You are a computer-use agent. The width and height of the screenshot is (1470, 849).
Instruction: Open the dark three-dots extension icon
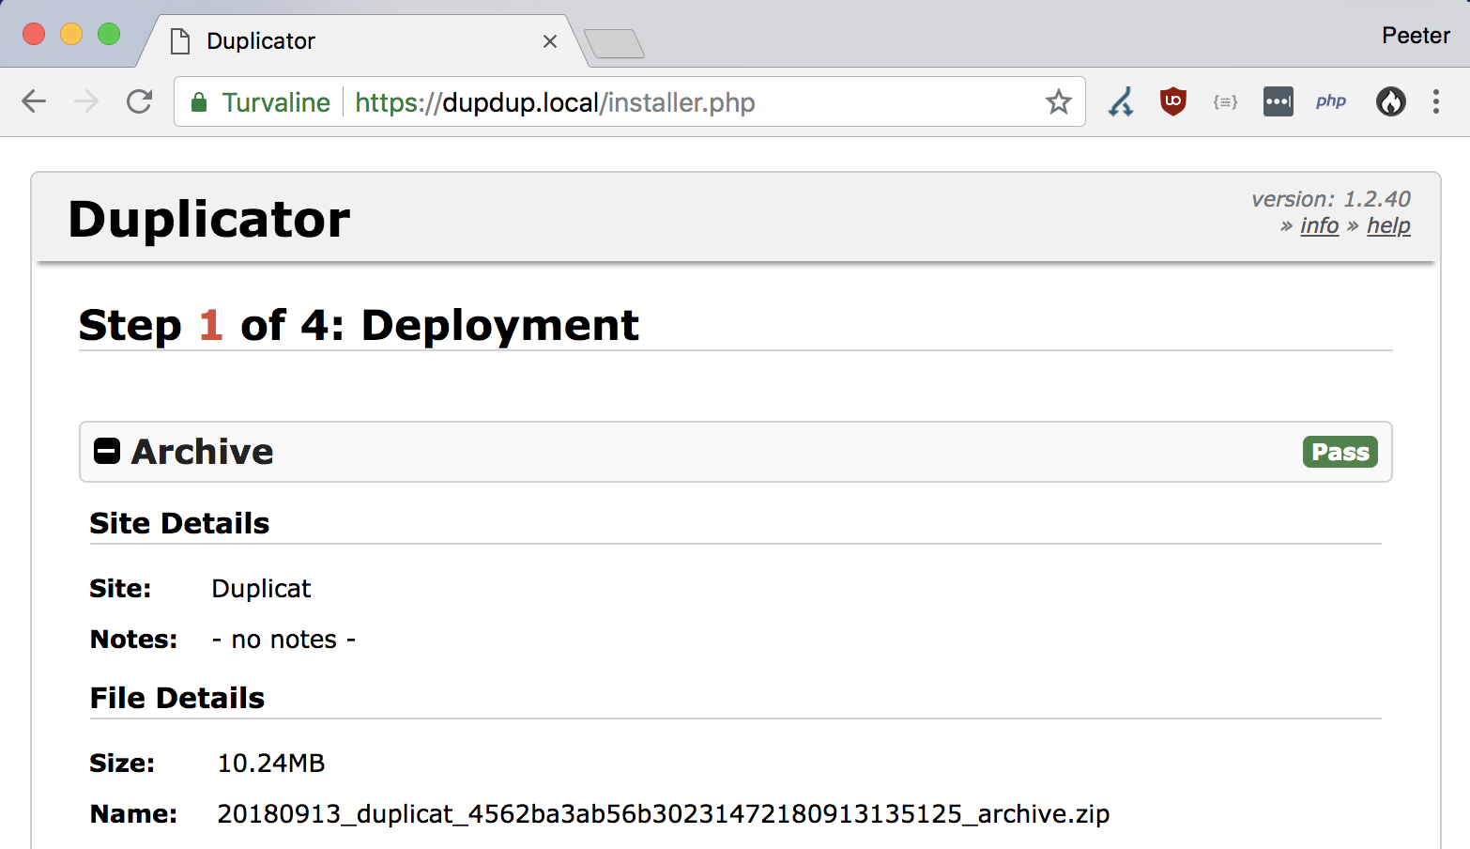point(1278,101)
